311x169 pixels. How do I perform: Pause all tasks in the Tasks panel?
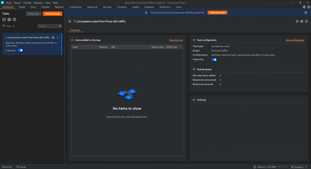[x=4, y=20]
